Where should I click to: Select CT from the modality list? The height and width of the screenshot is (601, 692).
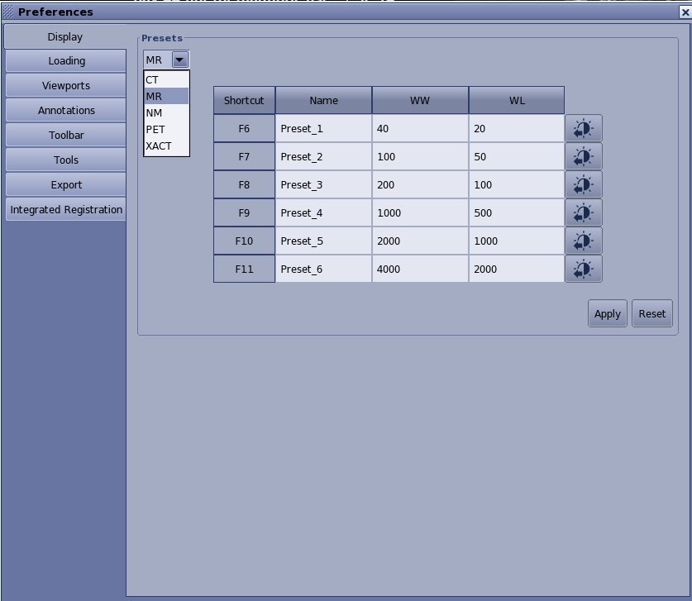pyautogui.click(x=153, y=80)
